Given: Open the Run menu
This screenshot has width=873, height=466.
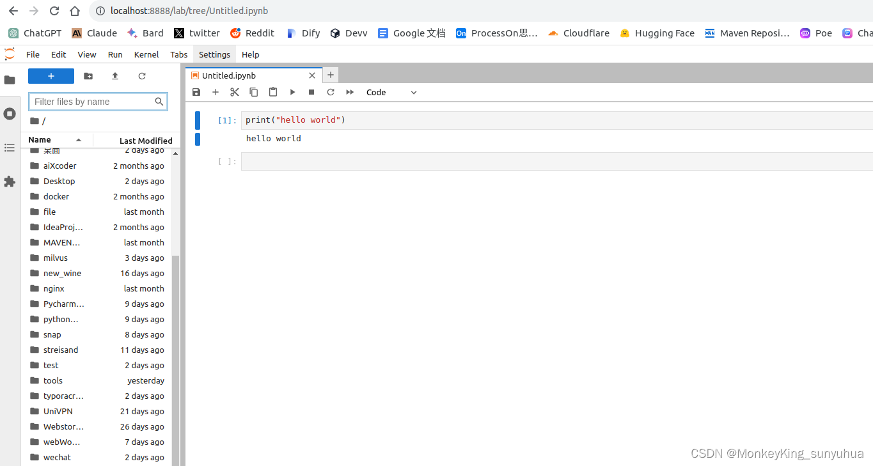Looking at the screenshot, I should coord(115,54).
